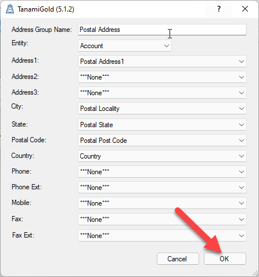Open the City dropdown showing Postal Locality
Image resolution: width=259 pixels, height=277 pixels.
[x=162, y=109]
